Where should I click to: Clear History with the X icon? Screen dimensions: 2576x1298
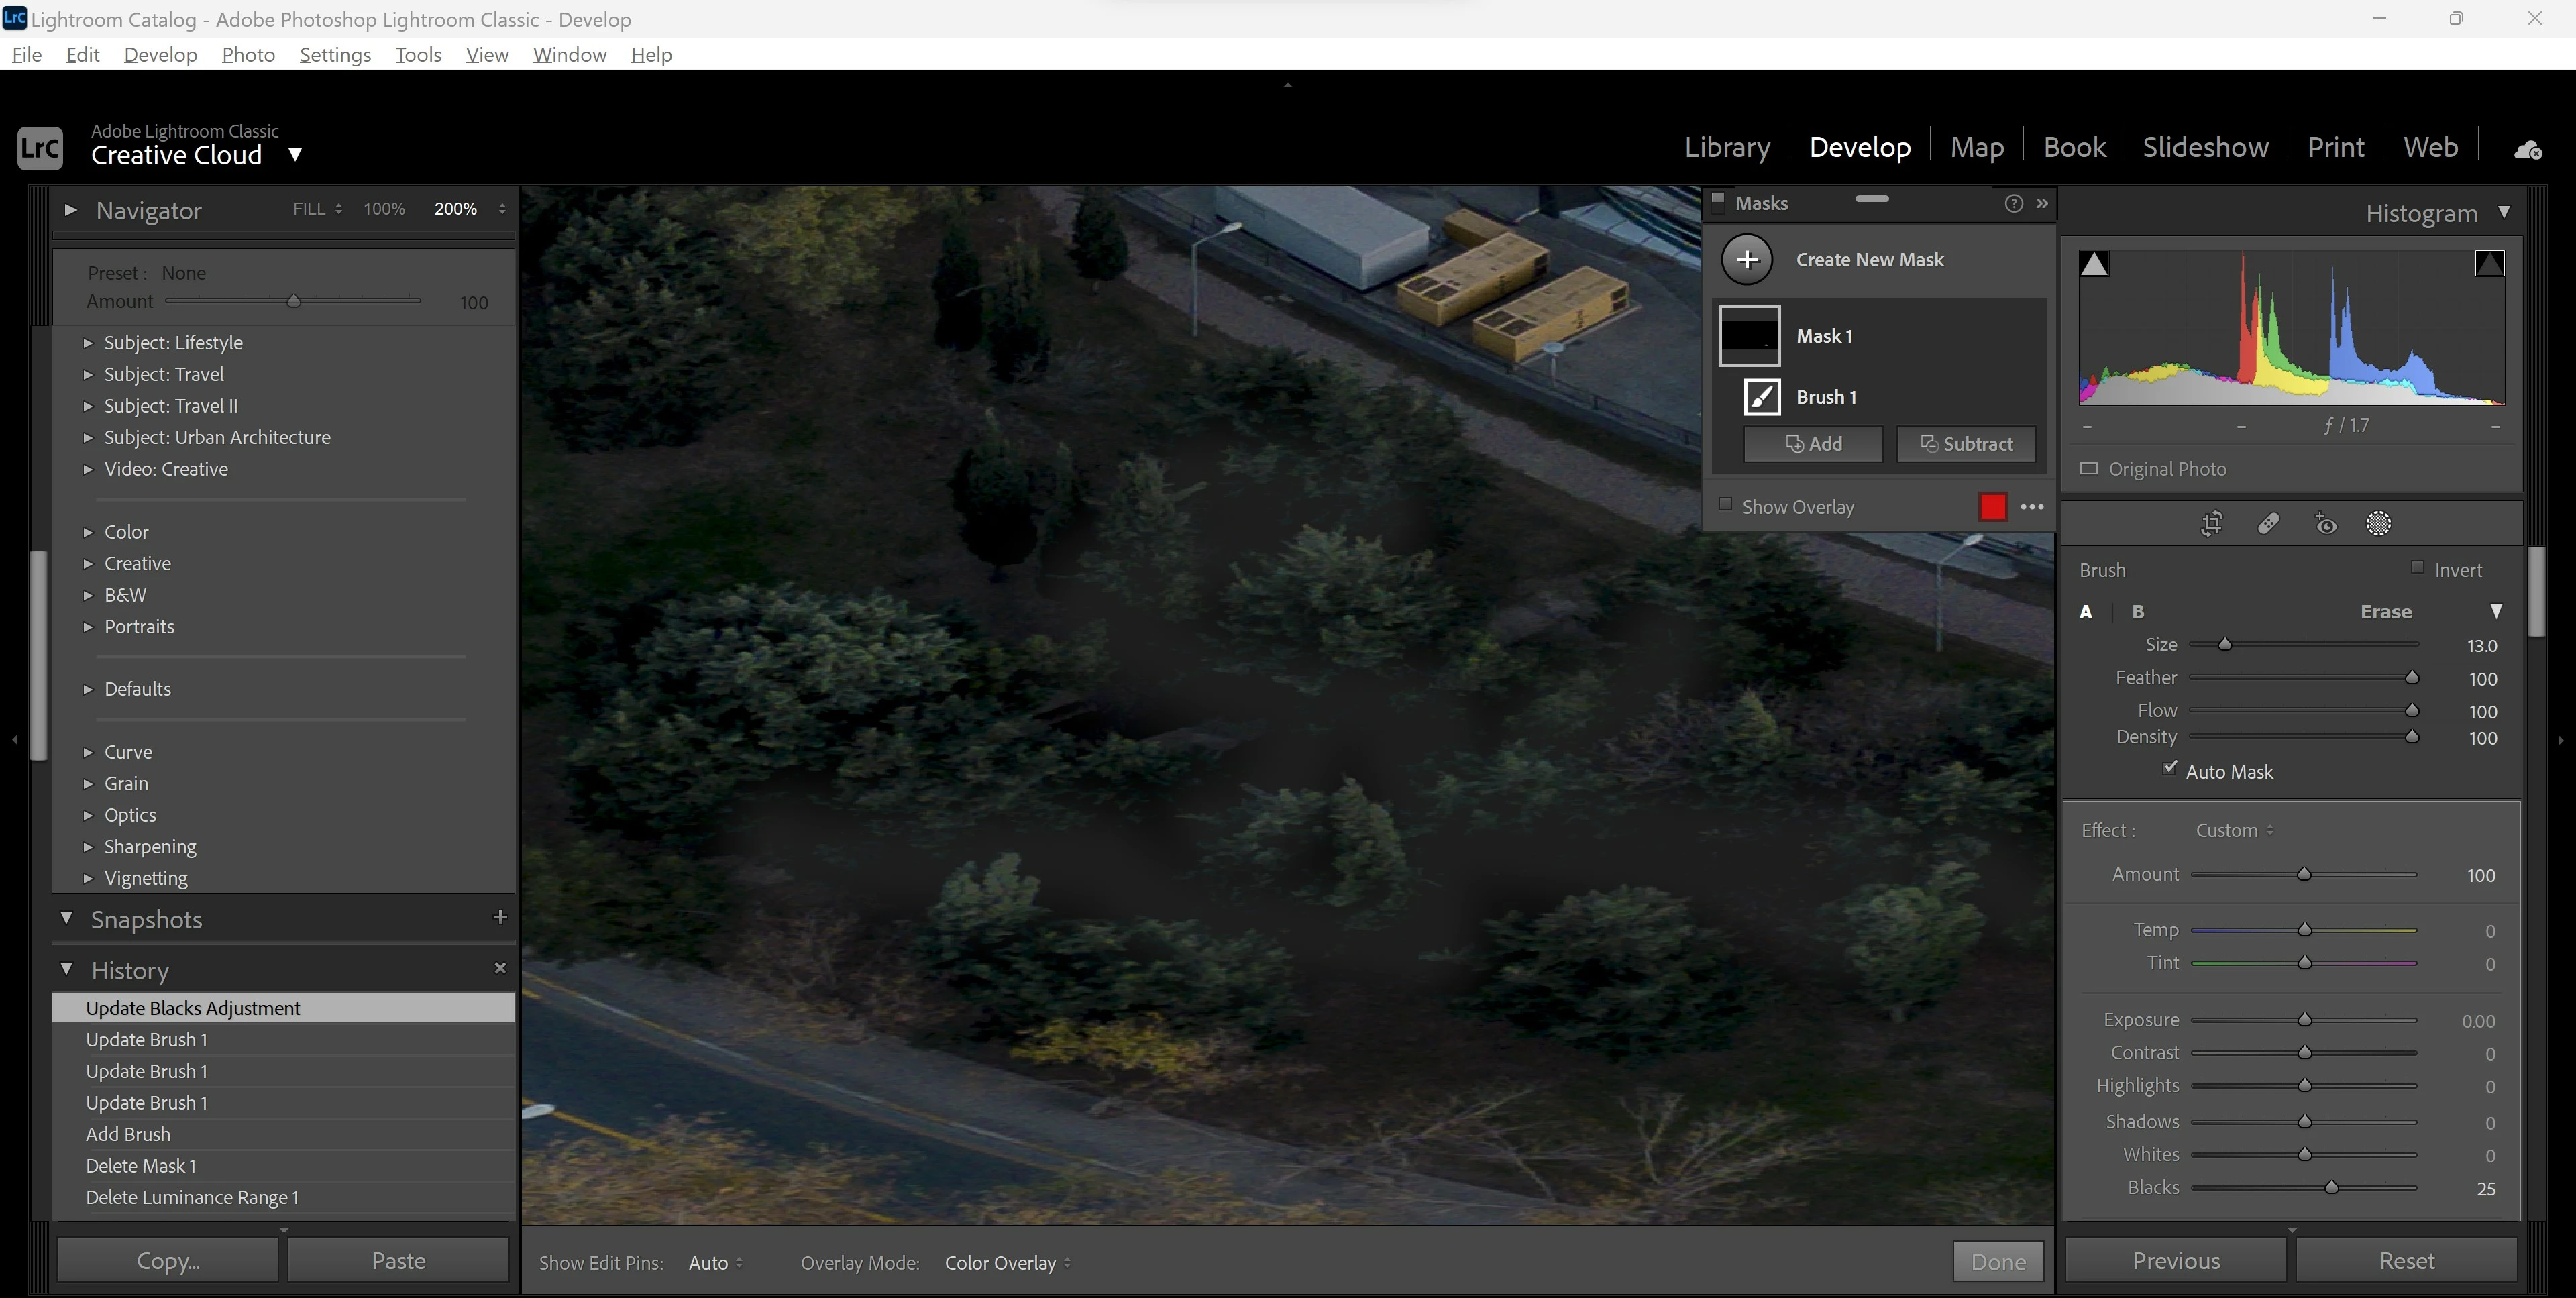click(x=500, y=968)
